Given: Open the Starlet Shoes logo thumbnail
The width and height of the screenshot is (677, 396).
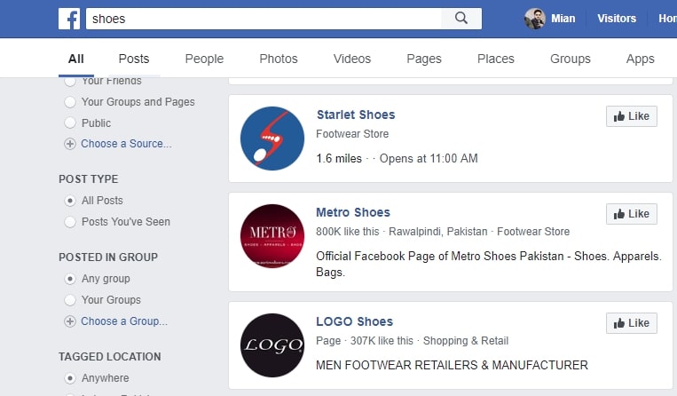Looking at the screenshot, I should tap(272, 139).
